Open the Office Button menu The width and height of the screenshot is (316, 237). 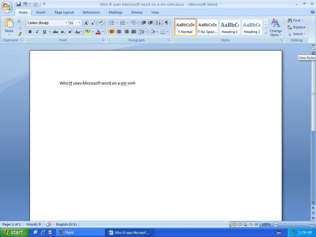click(x=7, y=7)
